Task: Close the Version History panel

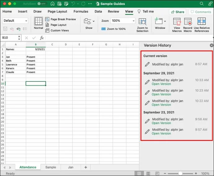Action: 212,45
